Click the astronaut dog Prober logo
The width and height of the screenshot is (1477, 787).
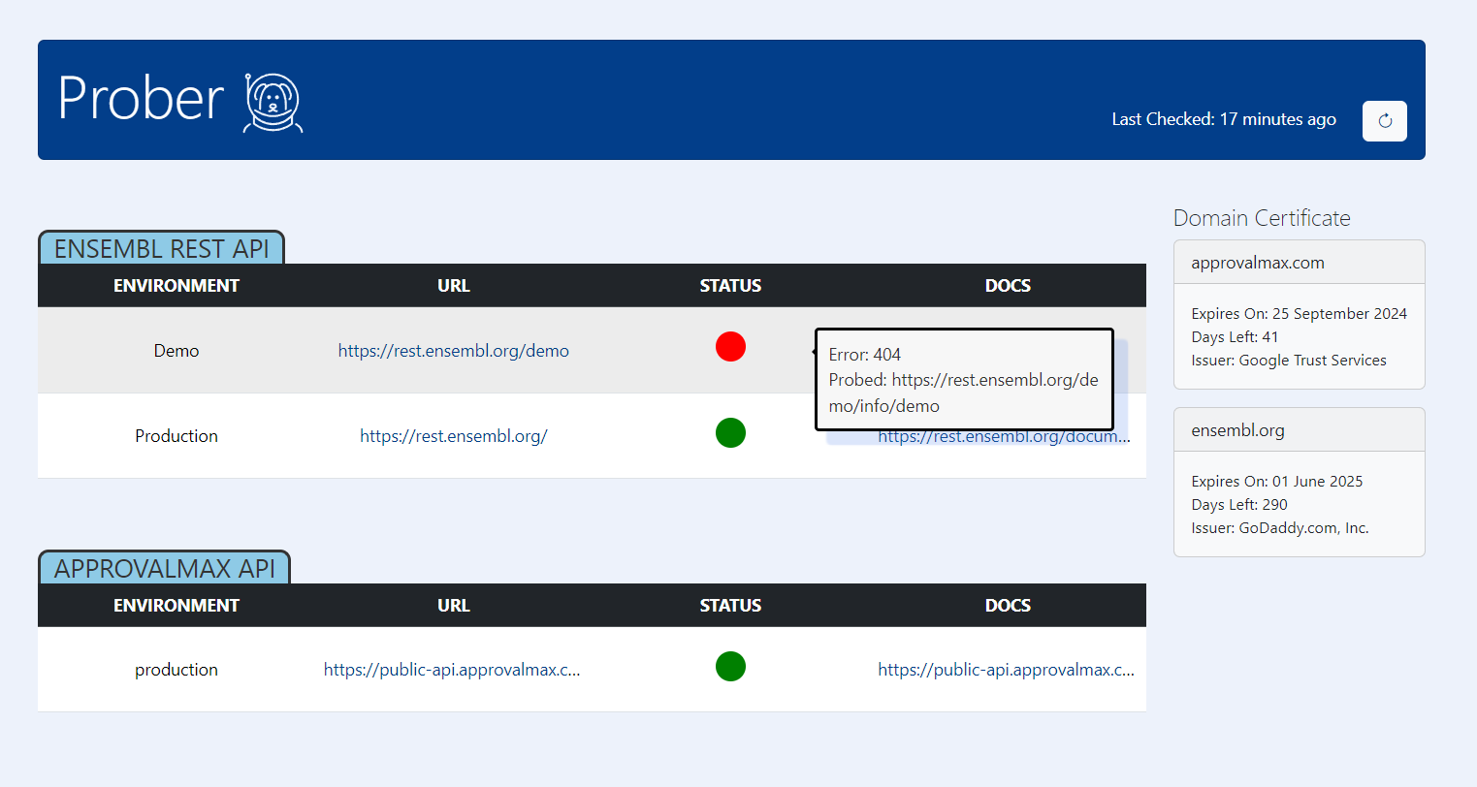click(x=272, y=100)
